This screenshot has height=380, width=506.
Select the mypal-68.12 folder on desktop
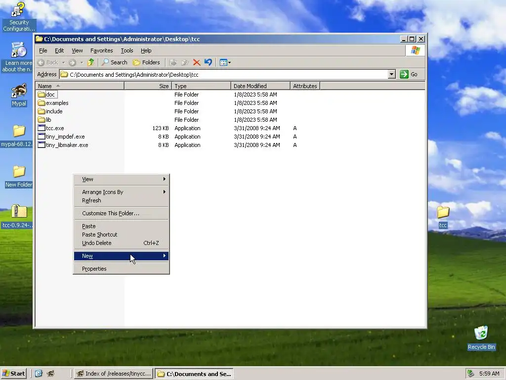tap(18, 136)
